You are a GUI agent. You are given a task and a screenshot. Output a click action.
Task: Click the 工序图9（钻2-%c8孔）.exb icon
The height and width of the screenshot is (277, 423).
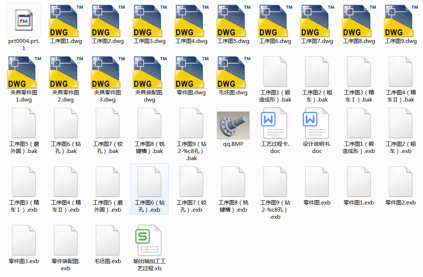(275, 181)
